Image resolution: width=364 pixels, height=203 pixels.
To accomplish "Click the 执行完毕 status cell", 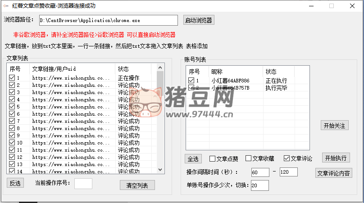I will (276, 88).
